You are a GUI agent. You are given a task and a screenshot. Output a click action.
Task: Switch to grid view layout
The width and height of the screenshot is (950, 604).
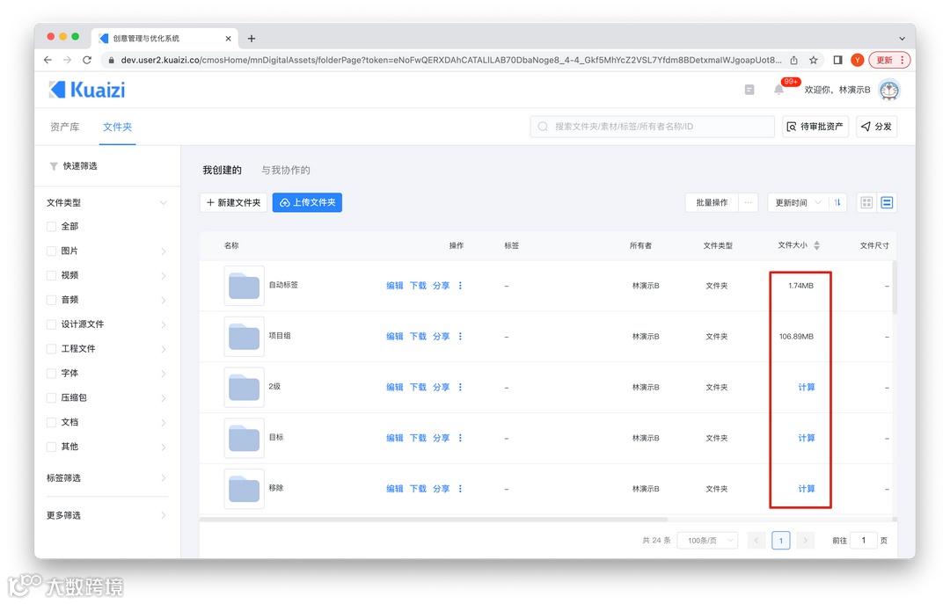[866, 202]
